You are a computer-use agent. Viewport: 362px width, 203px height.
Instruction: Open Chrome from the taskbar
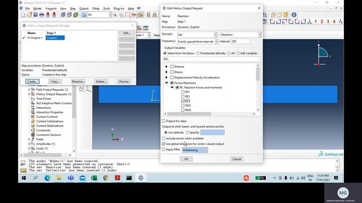click(x=106, y=178)
